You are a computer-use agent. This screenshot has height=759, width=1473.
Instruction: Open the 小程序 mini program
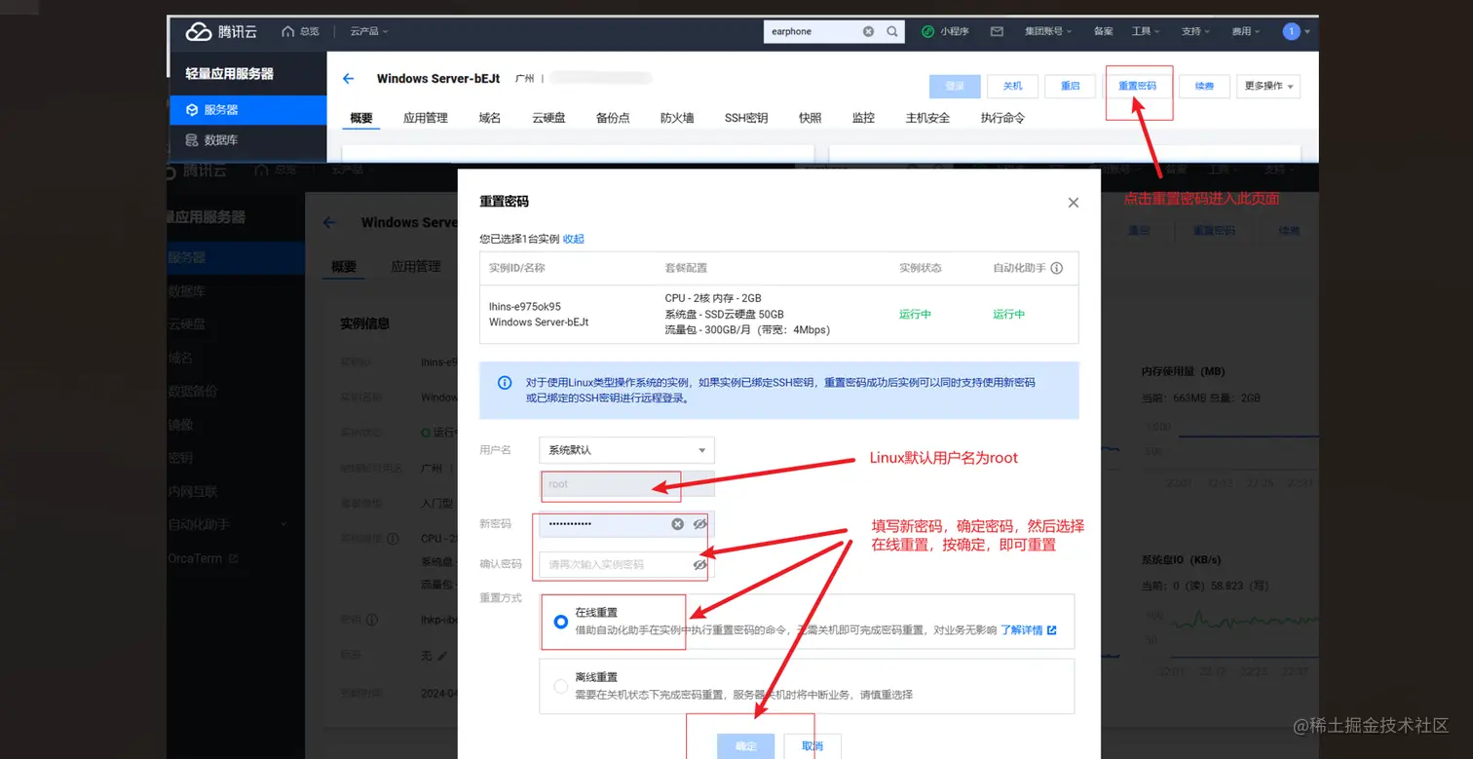945,31
